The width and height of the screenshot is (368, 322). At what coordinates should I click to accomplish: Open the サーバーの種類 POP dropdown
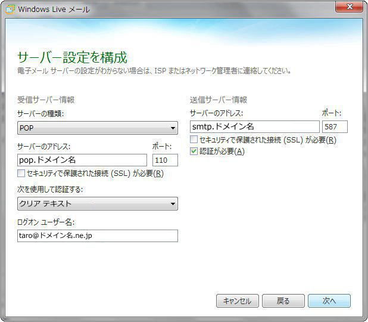click(98, 128)
